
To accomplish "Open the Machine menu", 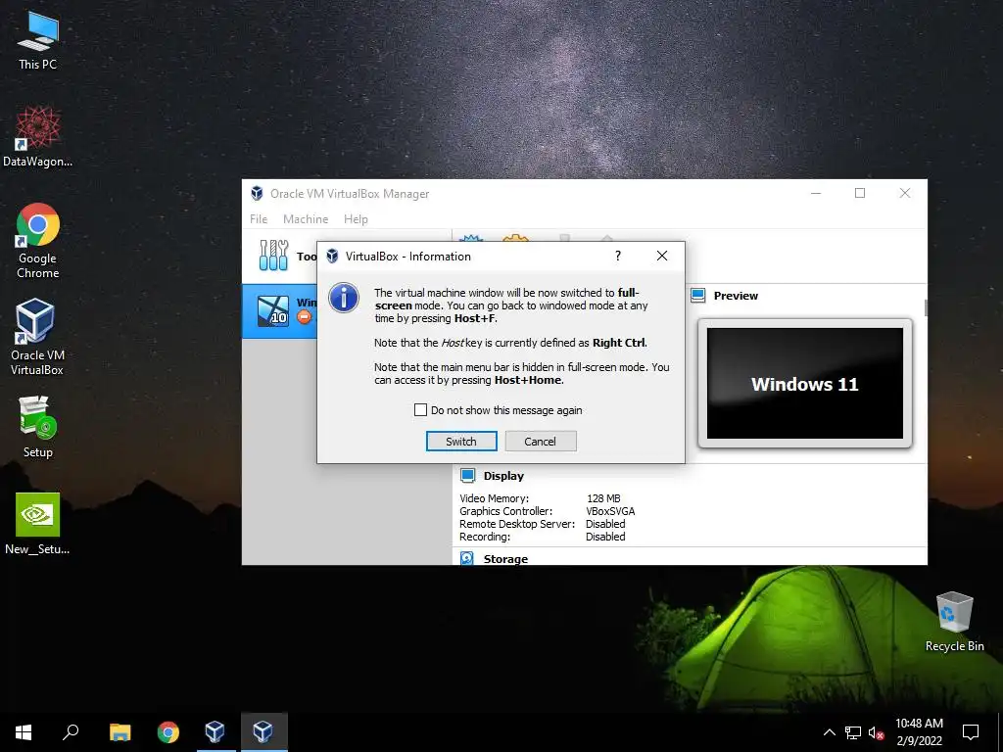I will click(306, 218).
